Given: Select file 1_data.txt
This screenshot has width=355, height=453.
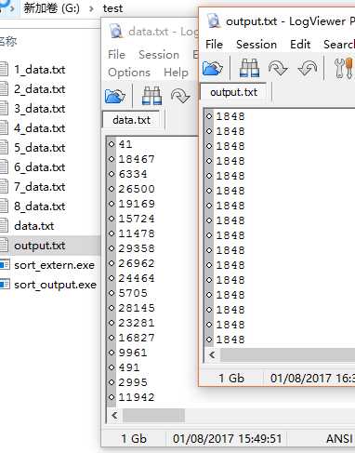Looking at the screenshot, I should point(40,70).
